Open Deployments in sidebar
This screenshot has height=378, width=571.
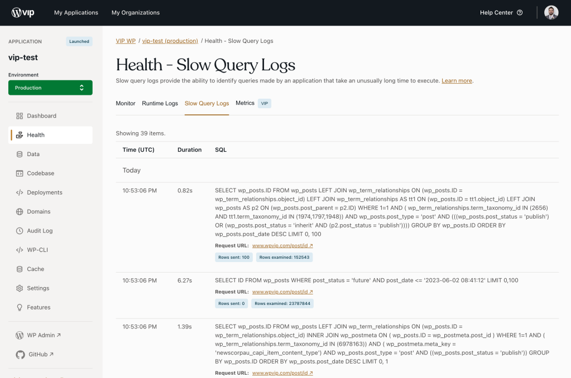[x=50, y=192]
